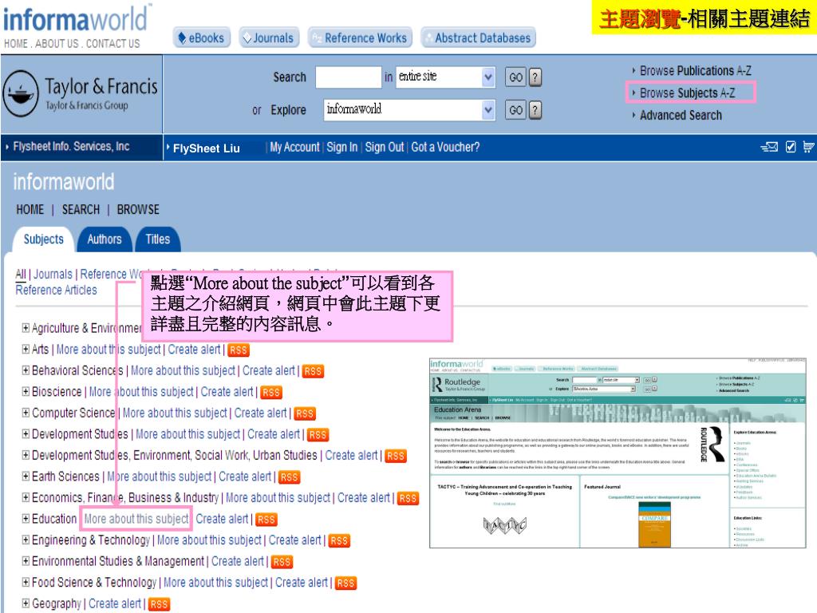The width and height of the screenshot is (817, 613).
Task: Filter by Reference Articles
Action: tap(56, 291)
